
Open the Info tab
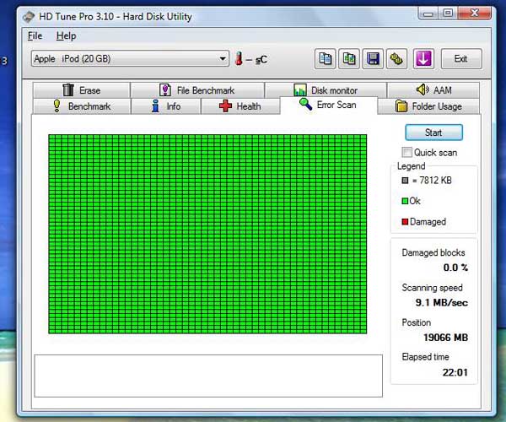166,106
